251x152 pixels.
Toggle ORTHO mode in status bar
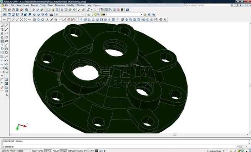[48, 151]
